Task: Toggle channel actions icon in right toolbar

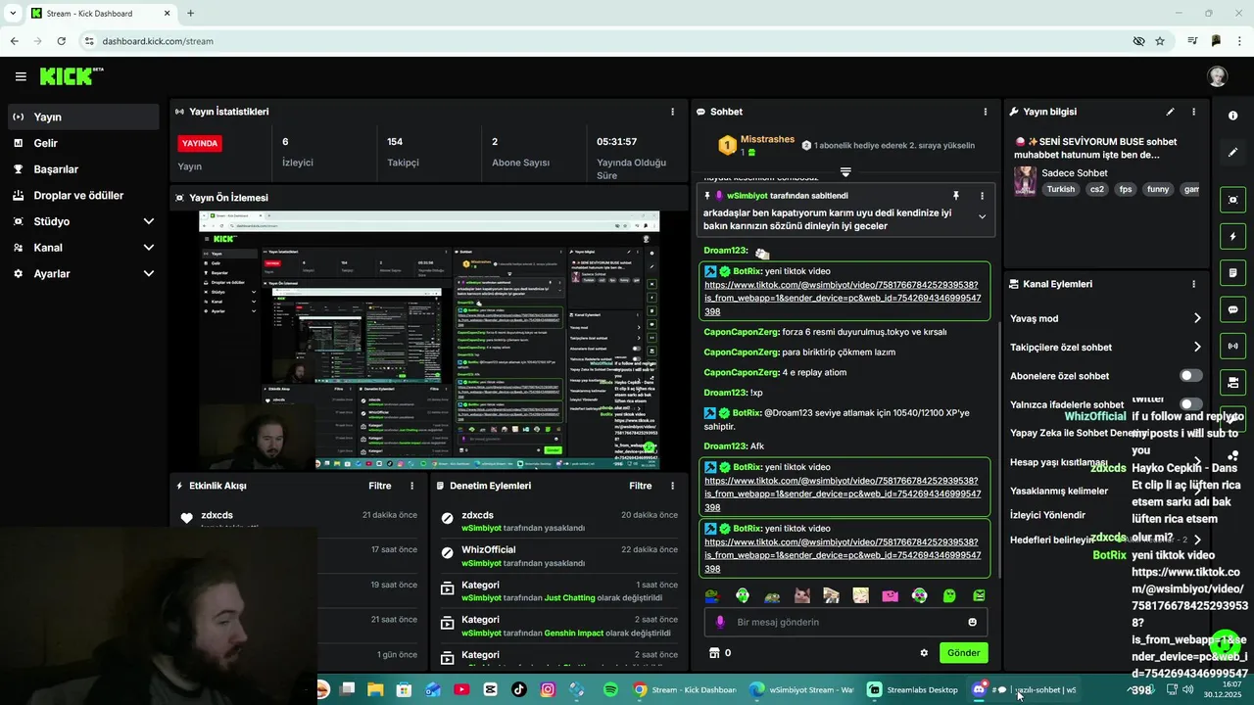Action: point(1232,382)
